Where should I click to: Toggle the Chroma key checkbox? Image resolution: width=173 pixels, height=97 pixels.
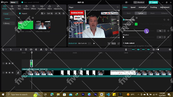(x=124, y=20)
